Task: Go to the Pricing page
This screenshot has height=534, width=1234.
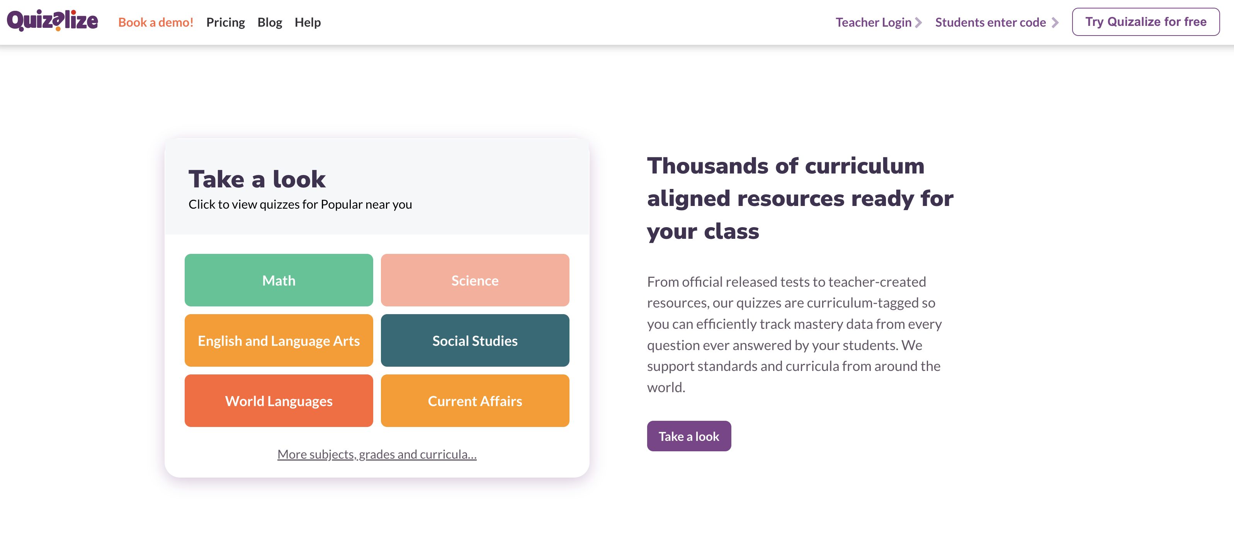Action: pyautogui.click(x=225, y=22)
